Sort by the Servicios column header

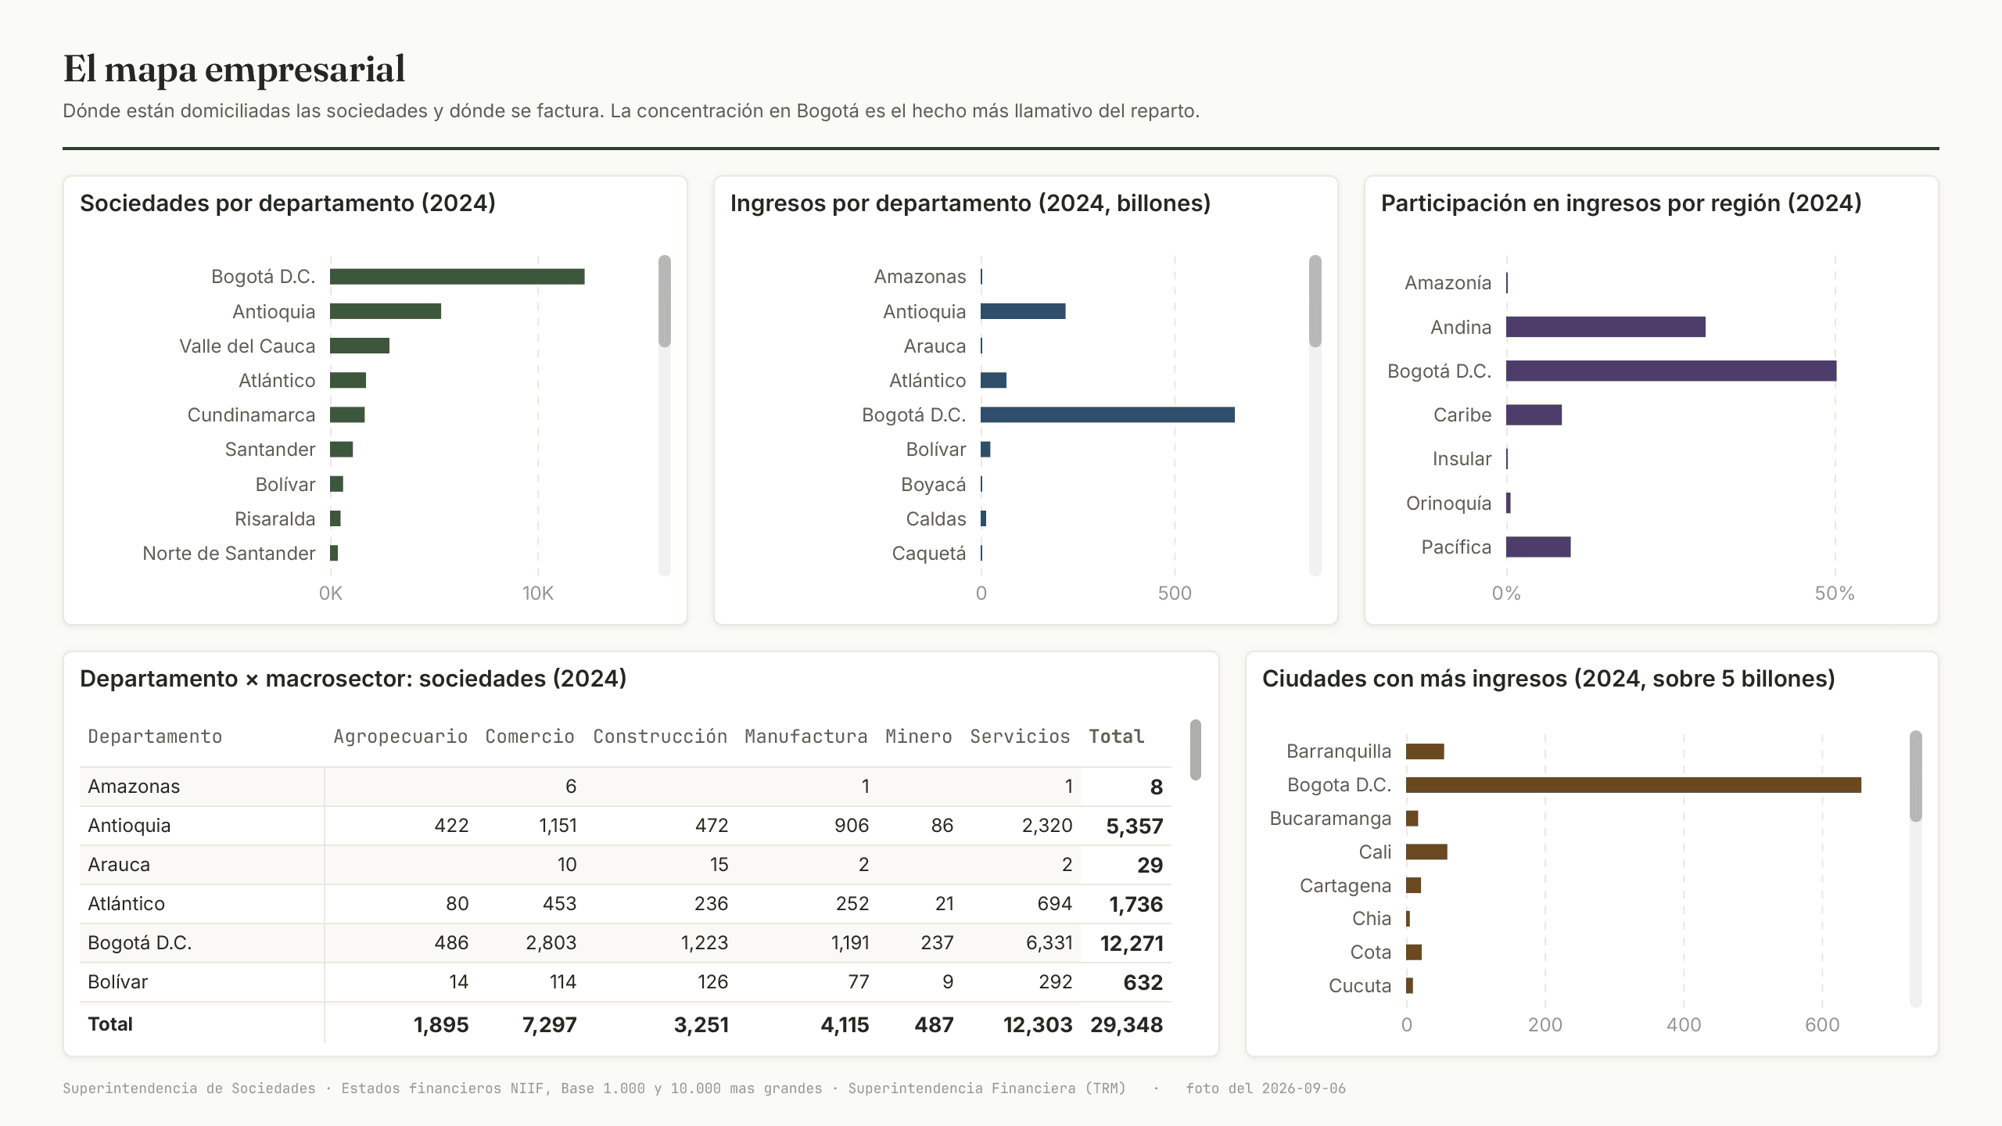coord(1020,737)
